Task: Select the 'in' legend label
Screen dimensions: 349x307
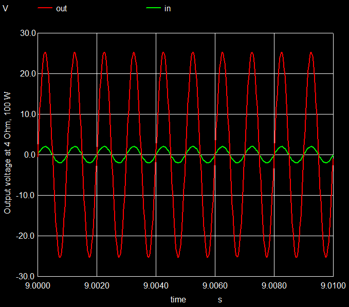Action: coord(168,8)
